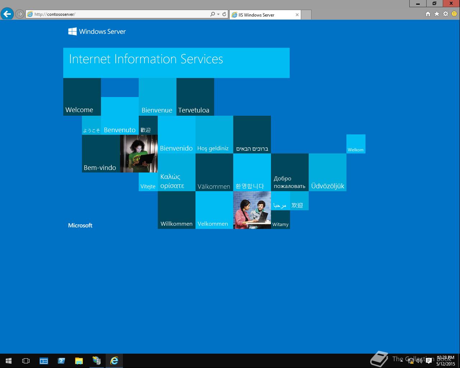The image size is (460, 368).
Task: Click the Tervetuloa tile
Action: tap(195, 97)
